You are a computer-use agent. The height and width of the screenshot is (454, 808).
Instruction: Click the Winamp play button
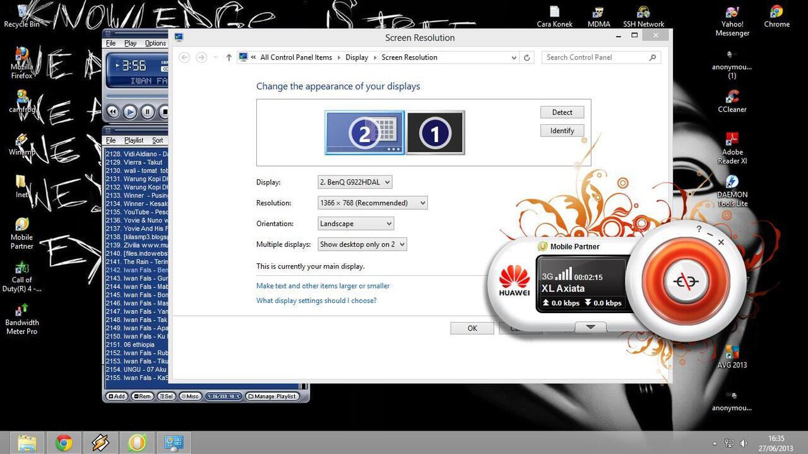tap(130, 112)
